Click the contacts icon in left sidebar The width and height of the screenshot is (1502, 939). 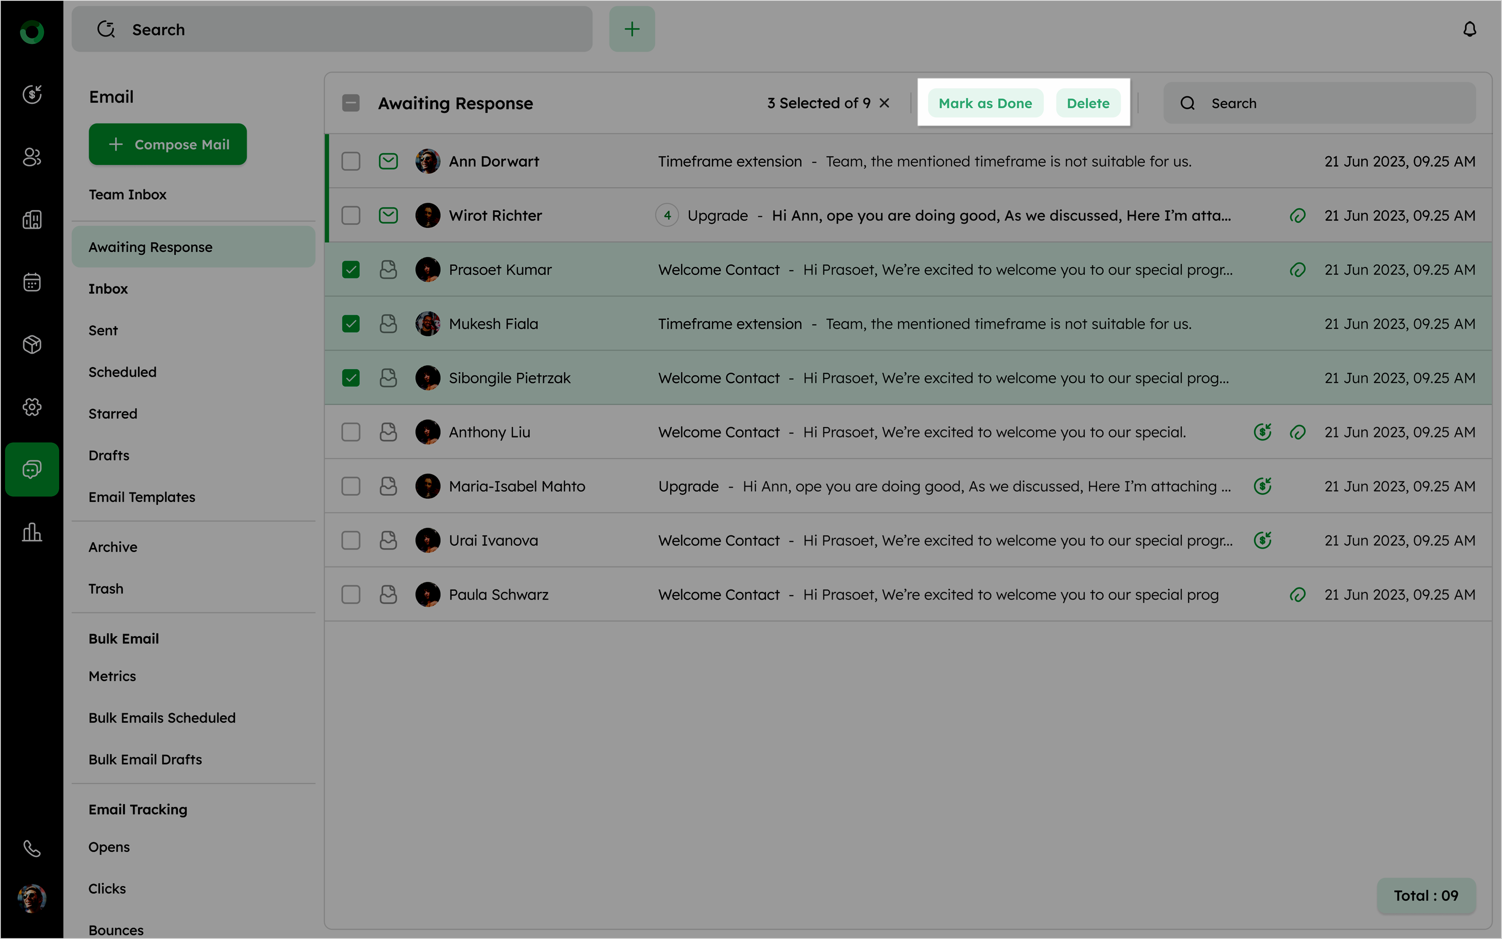[32, 157]
